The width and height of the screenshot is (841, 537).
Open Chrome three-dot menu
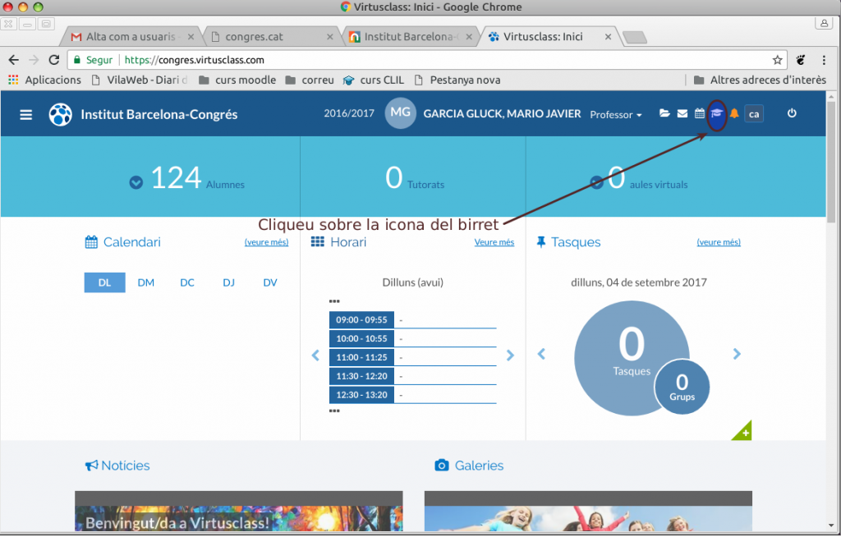tap(824, 60)
